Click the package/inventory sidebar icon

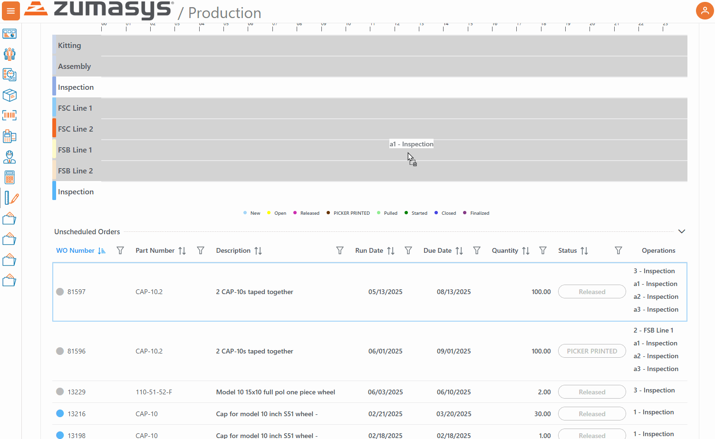(10, 95)
